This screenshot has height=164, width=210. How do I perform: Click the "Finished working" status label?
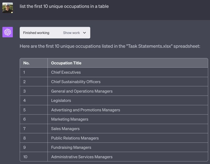point(36,33)
